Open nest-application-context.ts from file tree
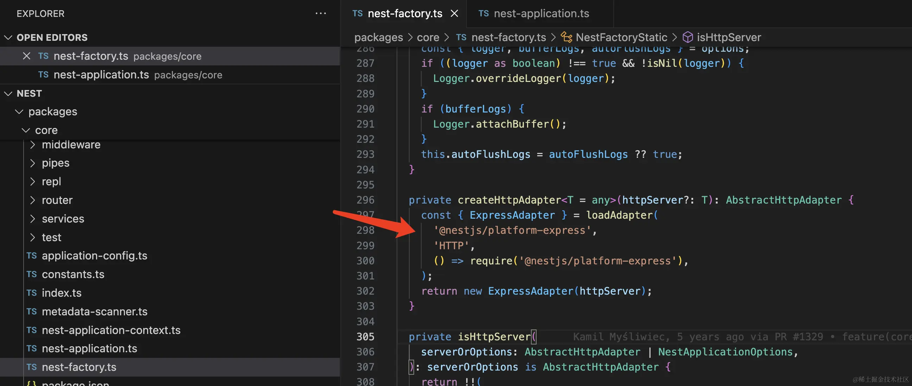Viewport: 912px width, 386px height. coord(111,330)
